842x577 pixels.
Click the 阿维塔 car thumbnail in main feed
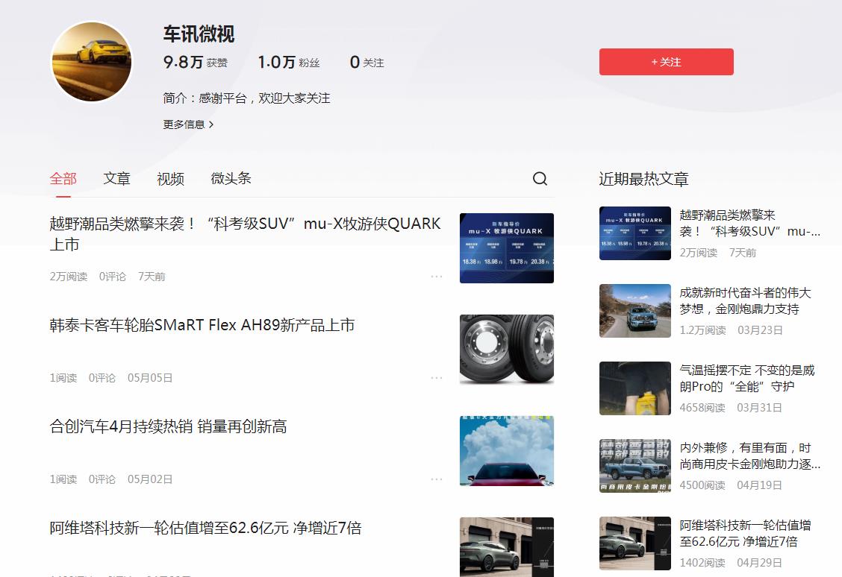[506, 547]
